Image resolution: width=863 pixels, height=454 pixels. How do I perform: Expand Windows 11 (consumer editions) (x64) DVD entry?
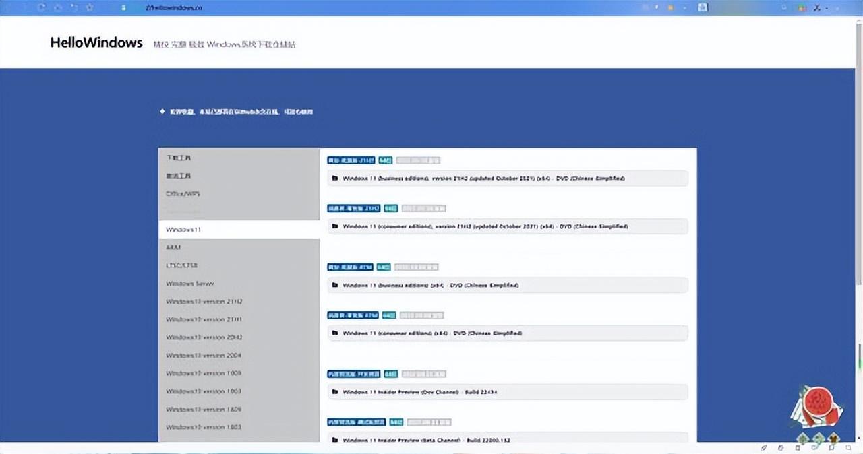point(508,333)
